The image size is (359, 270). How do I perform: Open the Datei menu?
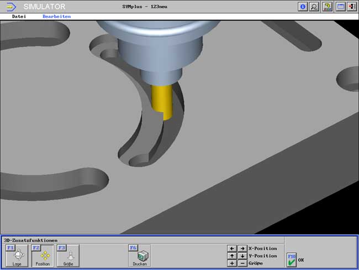(19, 17)
